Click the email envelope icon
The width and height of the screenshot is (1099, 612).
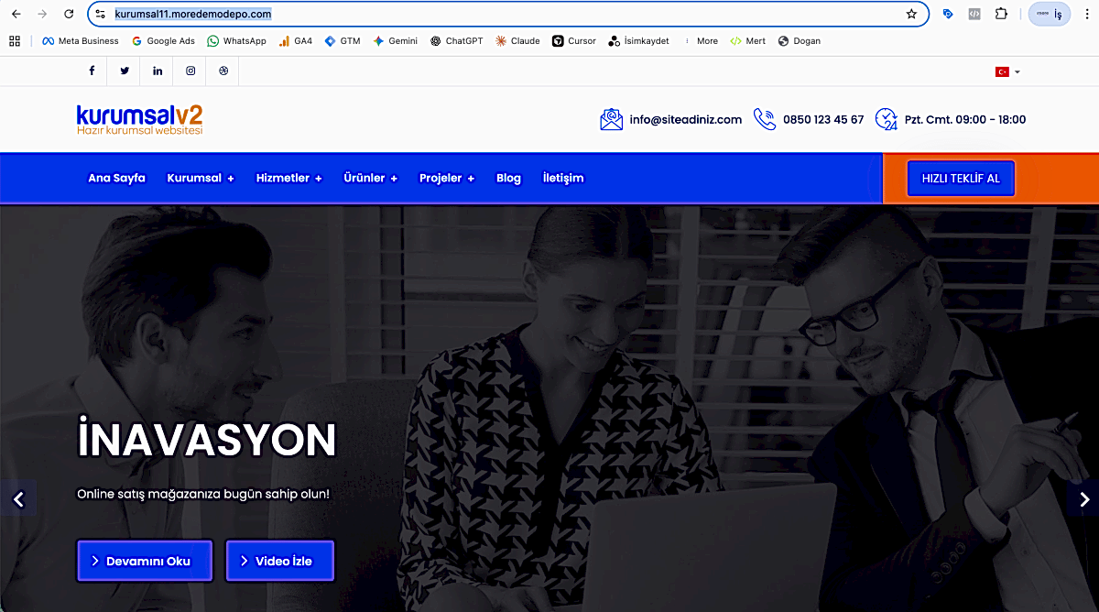[x=611, y=119]
